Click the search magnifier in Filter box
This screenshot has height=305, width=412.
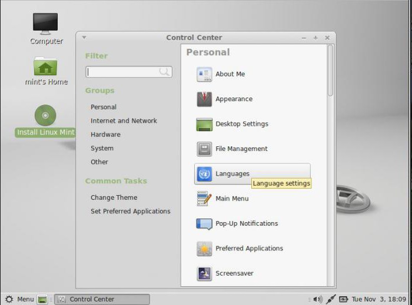(164, 72)
